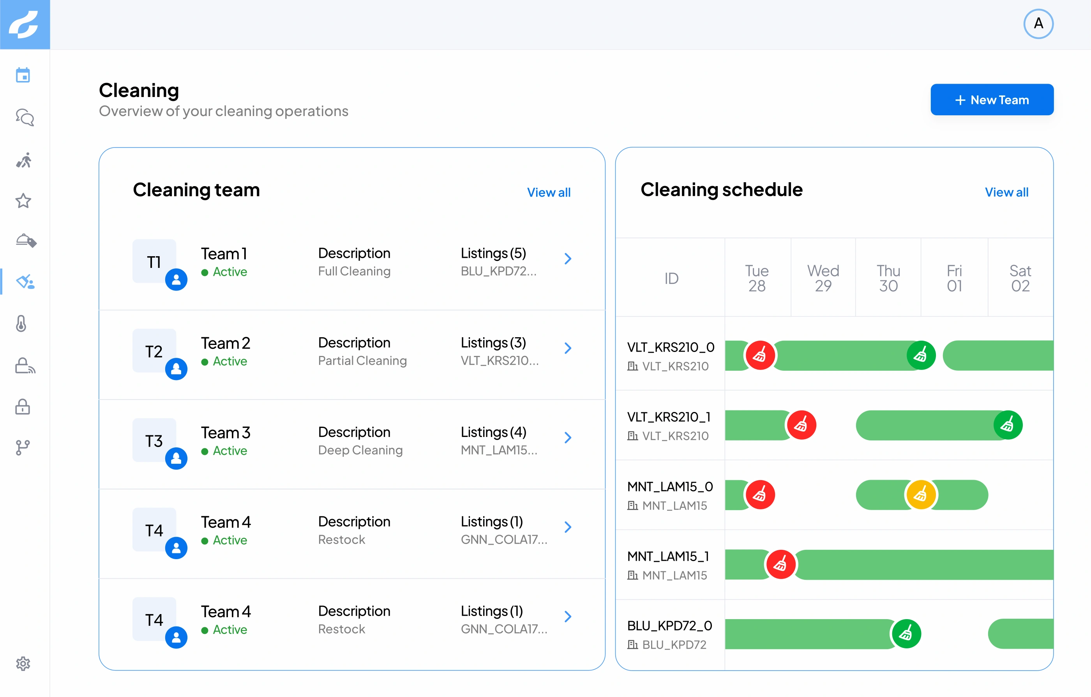Open the star reviews sidebar icon
This screenshot has width=1091, height=697.
pyautogui.click(x=23, y=200)
